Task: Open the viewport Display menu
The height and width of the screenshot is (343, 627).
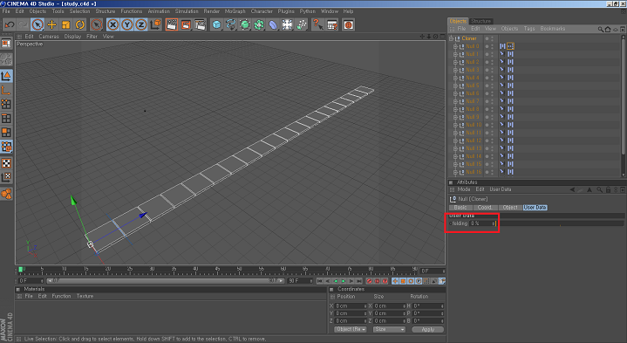Action: tap(72, 37)
